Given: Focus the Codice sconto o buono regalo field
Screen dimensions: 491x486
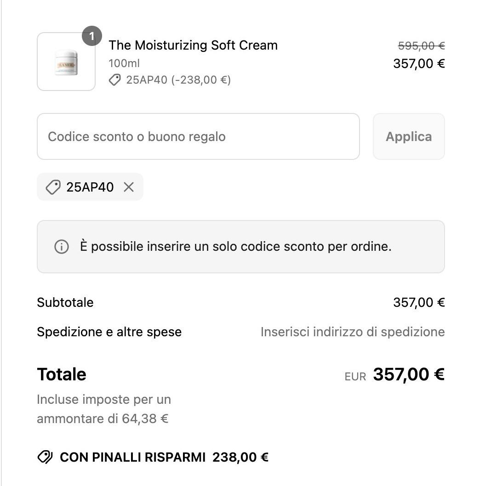Looking at the screenshot, I should [x=198, y=136].
